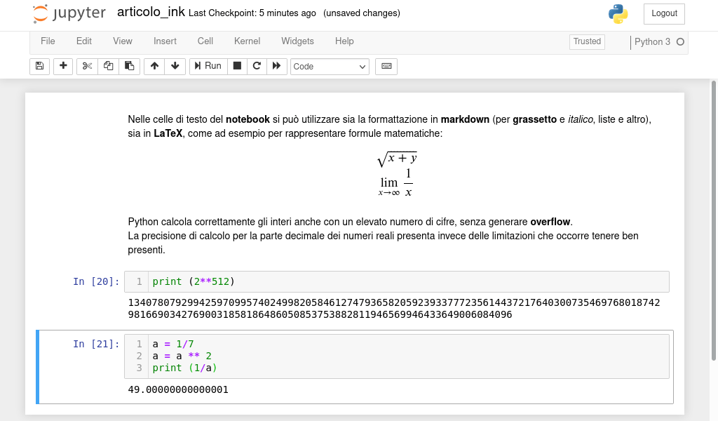Rename the notebook articolo_ink title

pyautogui.click(x=151, y=13)
